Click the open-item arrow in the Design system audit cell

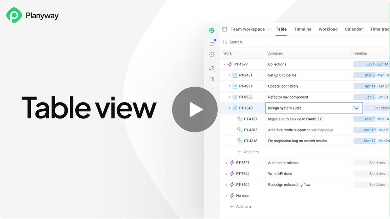click(356, 108)
